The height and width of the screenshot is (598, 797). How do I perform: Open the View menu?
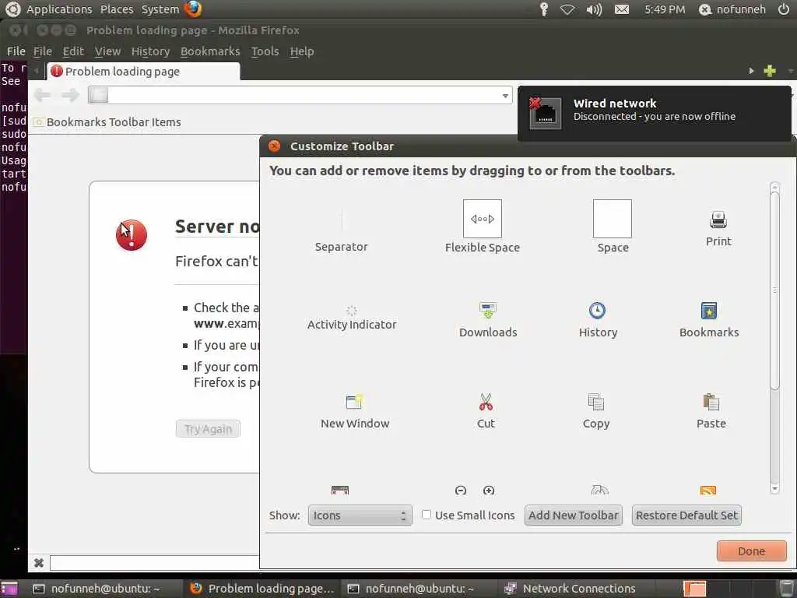pyautogui.click(x=107, y=51)
